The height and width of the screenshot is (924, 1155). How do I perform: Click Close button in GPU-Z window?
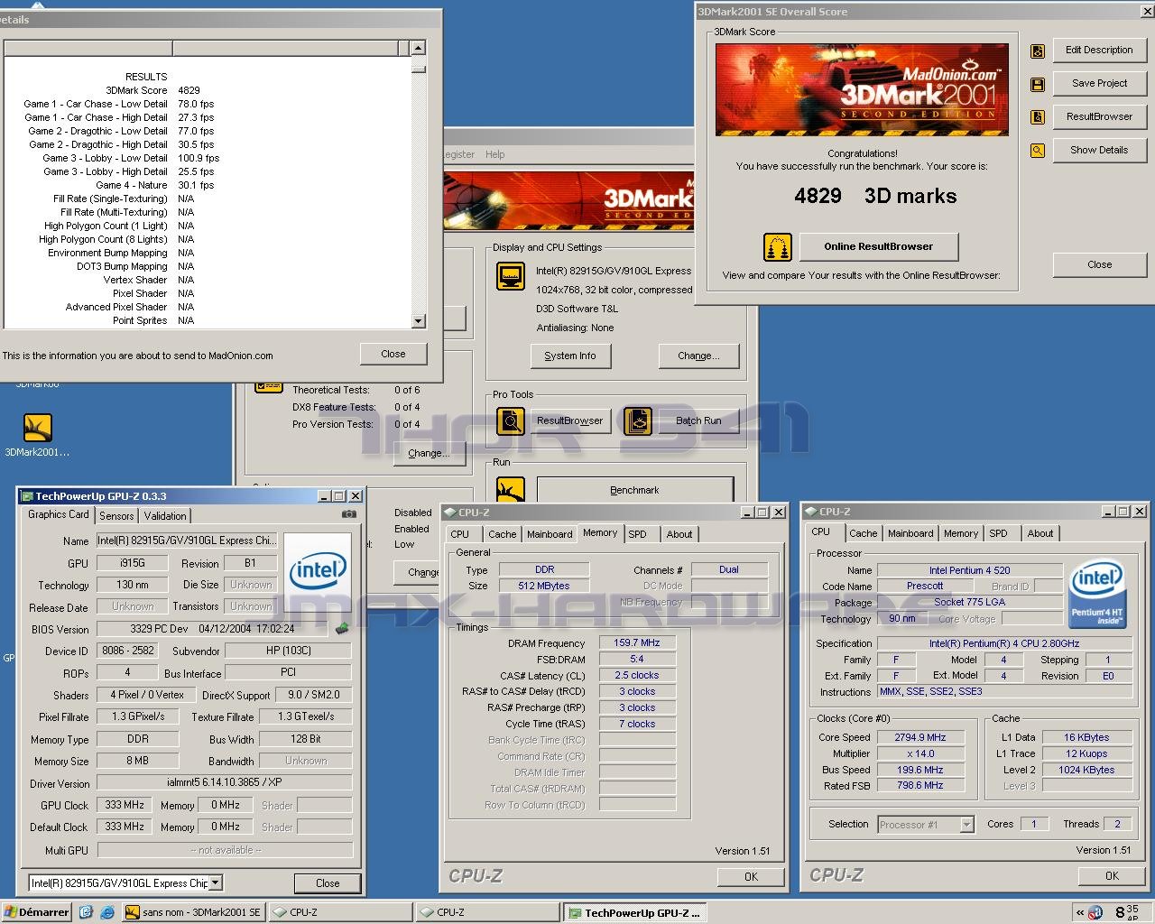(328, 883)
